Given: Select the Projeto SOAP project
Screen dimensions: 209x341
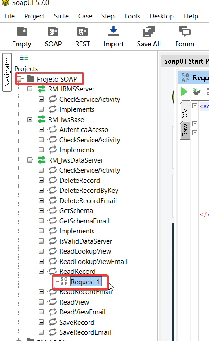Looking at the screenshot, I should tap(57, 79).
